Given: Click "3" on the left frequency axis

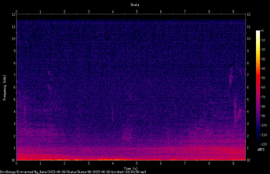Looking at the screenshot, I should pos(14,124).
